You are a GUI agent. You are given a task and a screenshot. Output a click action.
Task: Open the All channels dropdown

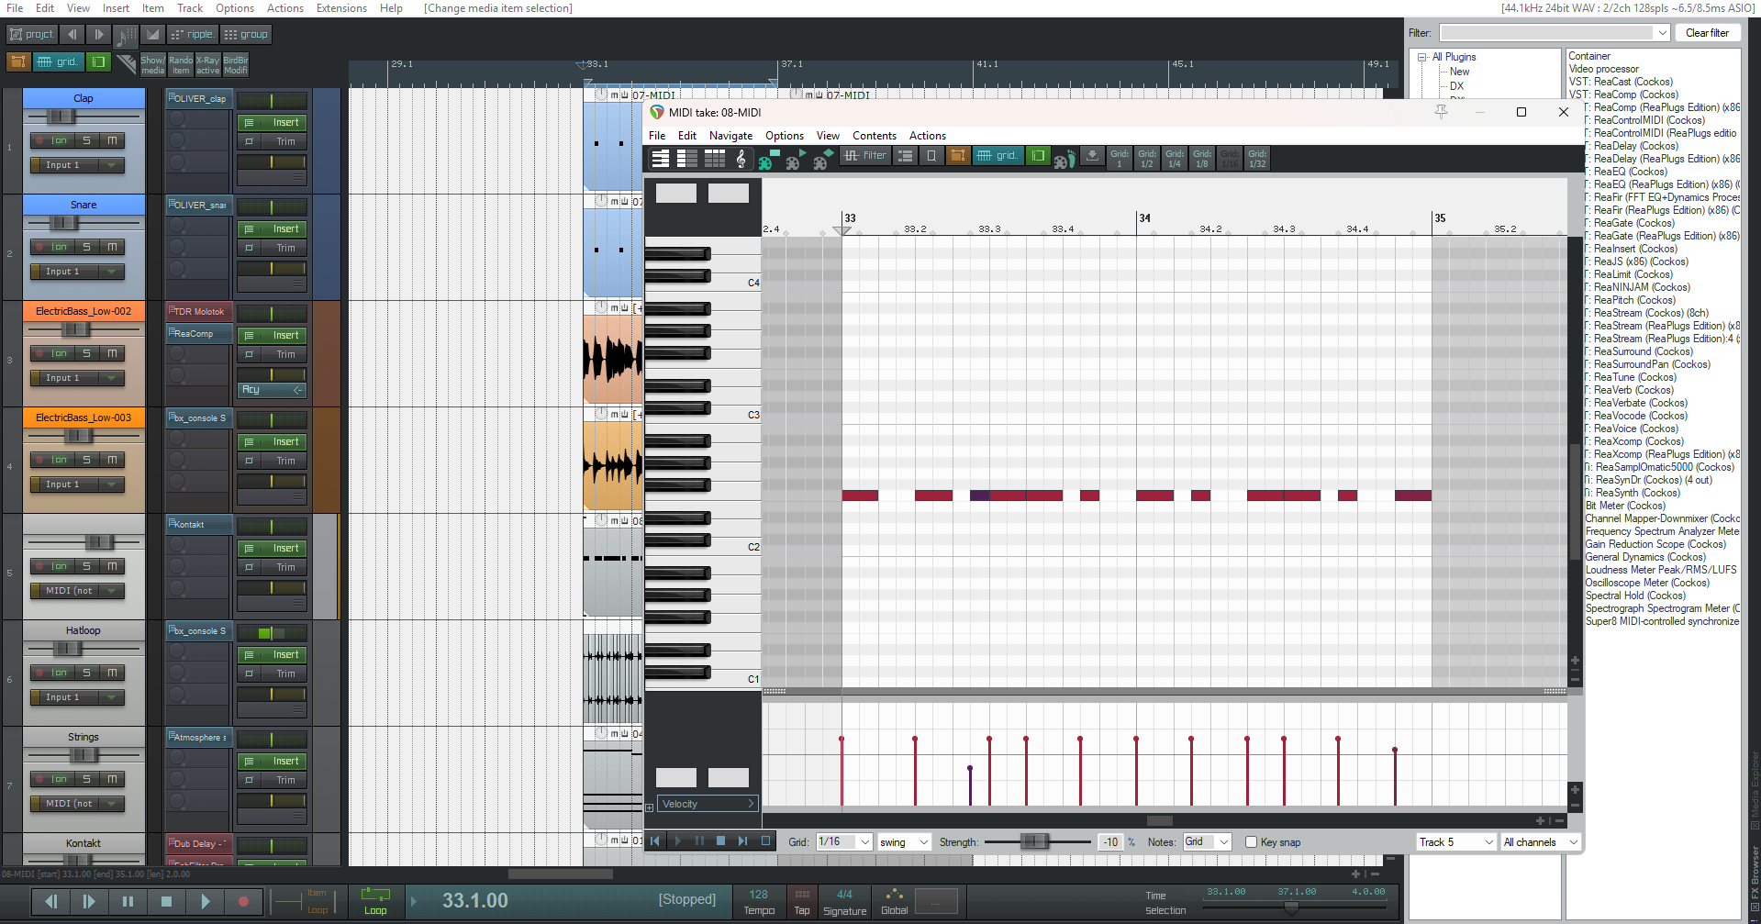click(1541, 842)
